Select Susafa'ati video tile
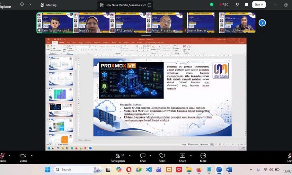The height and width of the screenshot is (175, 292). click(x=91, y=23)
